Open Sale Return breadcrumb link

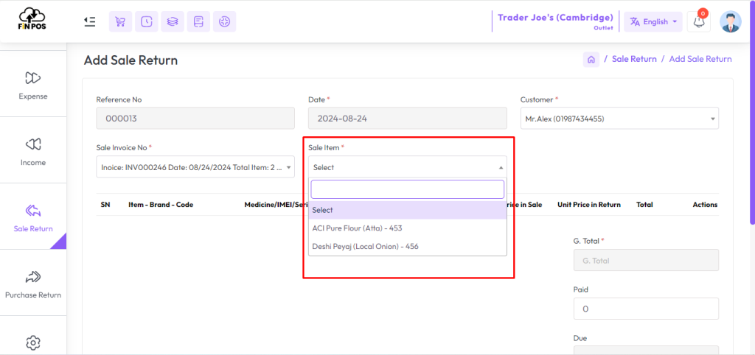(634, 59)
